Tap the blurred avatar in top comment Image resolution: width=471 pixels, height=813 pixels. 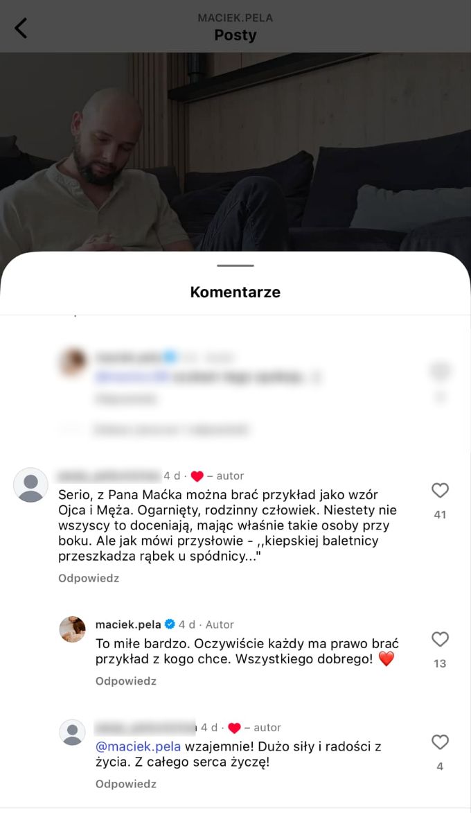pyautogui.click(x=73, y=361)
